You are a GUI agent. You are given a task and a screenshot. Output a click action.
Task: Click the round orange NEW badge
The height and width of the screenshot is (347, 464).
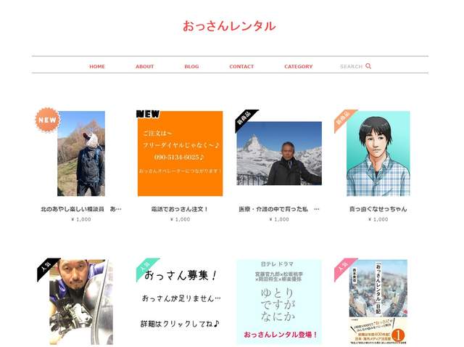pyautogui.click(x=48, y=120)
